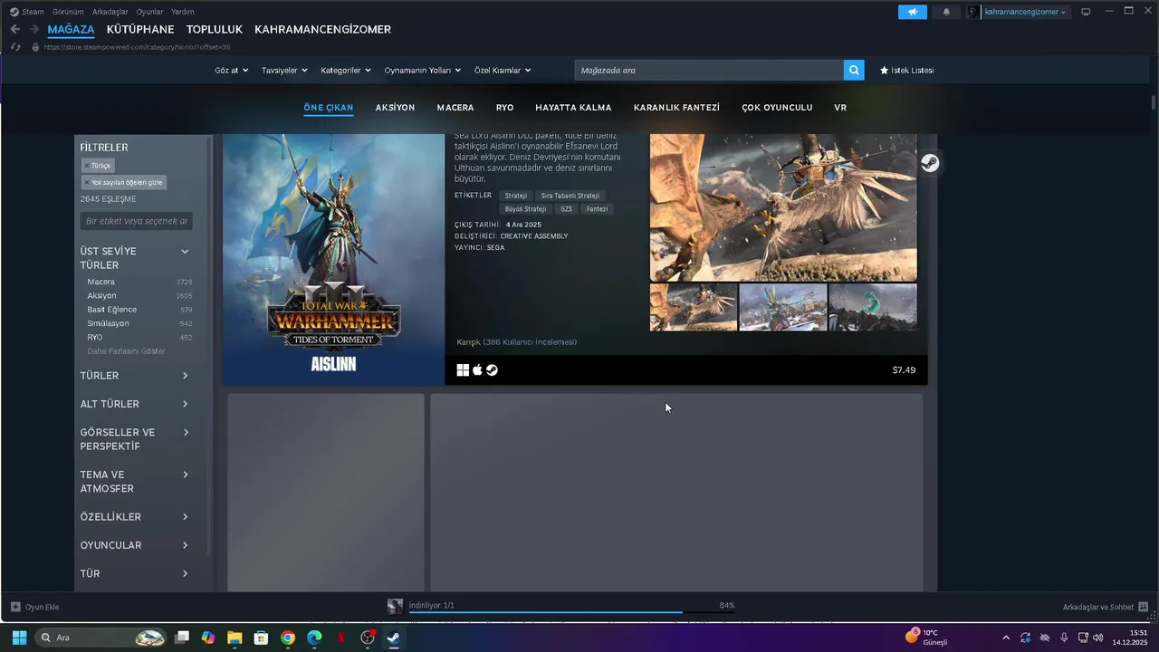Filter by Basit Eğlence genre
Image resolution: width=1159 pixels, height=652 pixels.
point(111,310)
